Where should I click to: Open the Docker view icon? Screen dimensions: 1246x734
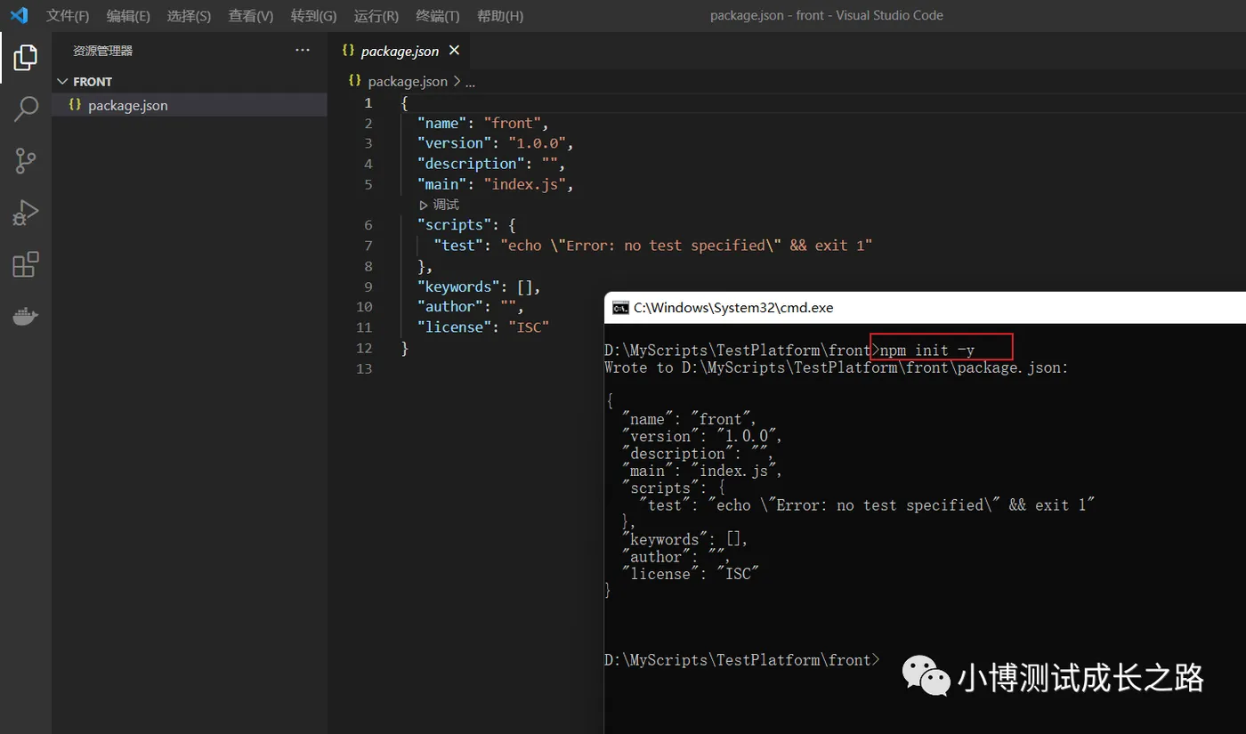coord(25,316)
